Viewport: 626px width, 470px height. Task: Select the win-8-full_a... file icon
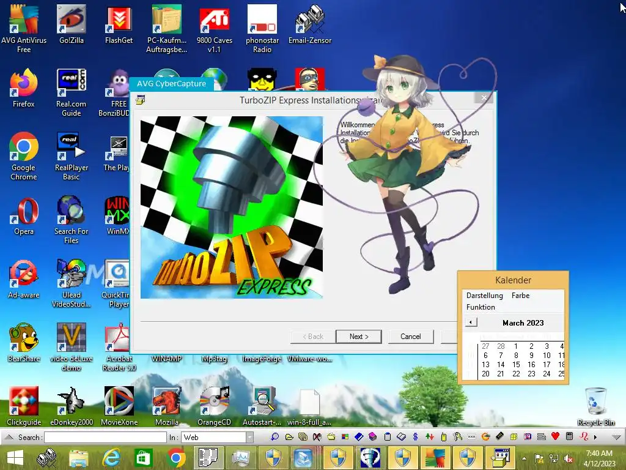[x=310, y=406]
